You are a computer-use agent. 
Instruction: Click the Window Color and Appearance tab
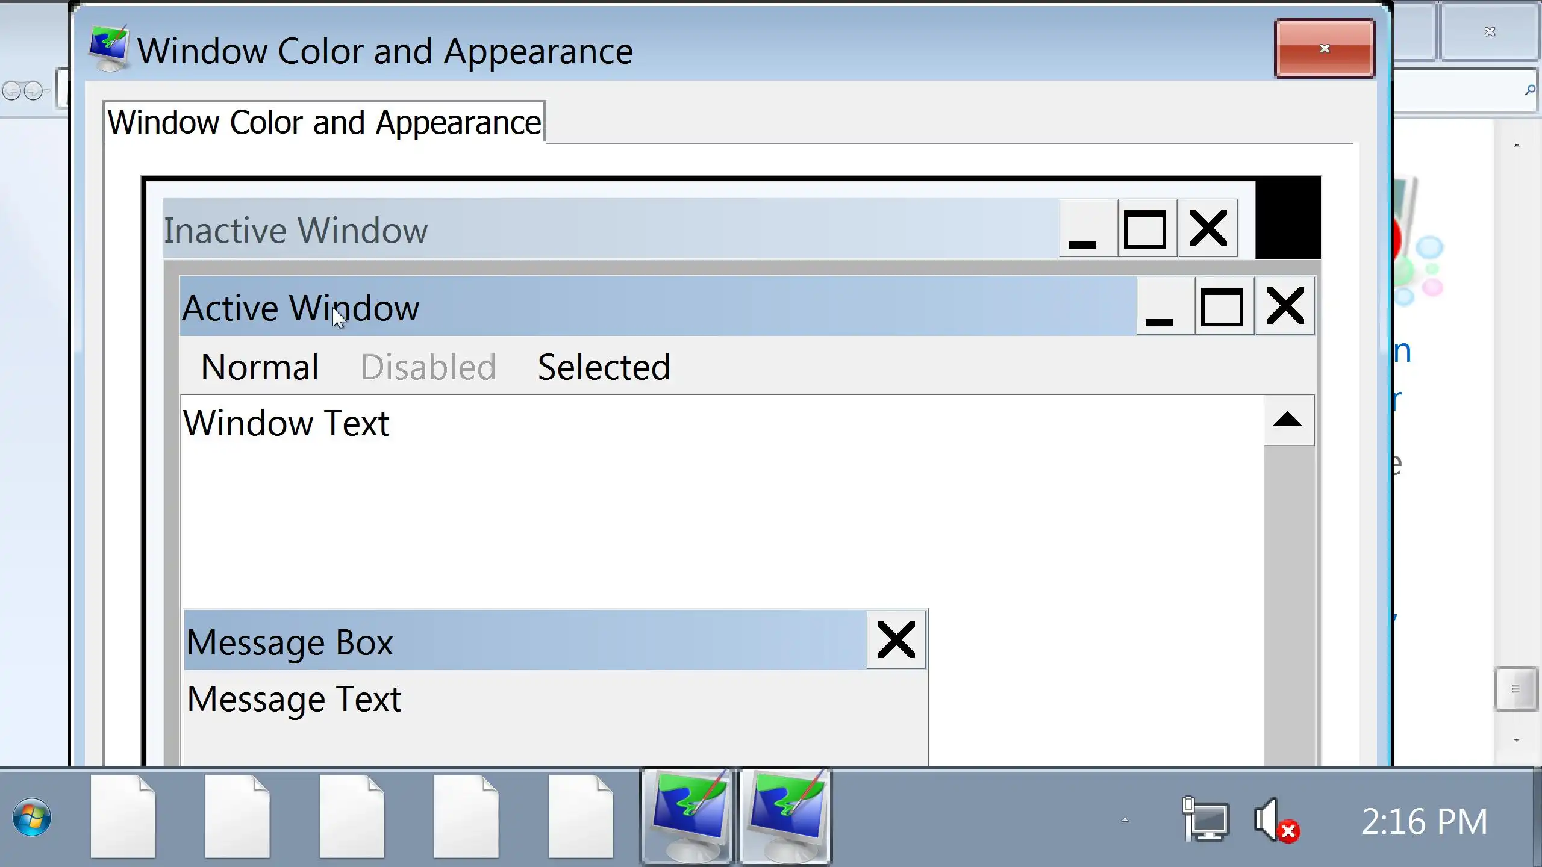point(324,123)
